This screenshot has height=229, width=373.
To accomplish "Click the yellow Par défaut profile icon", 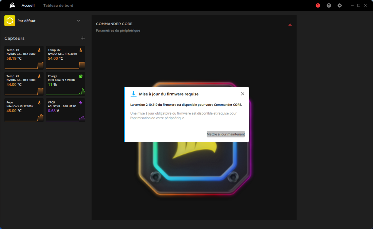I will tap(10, 21).
